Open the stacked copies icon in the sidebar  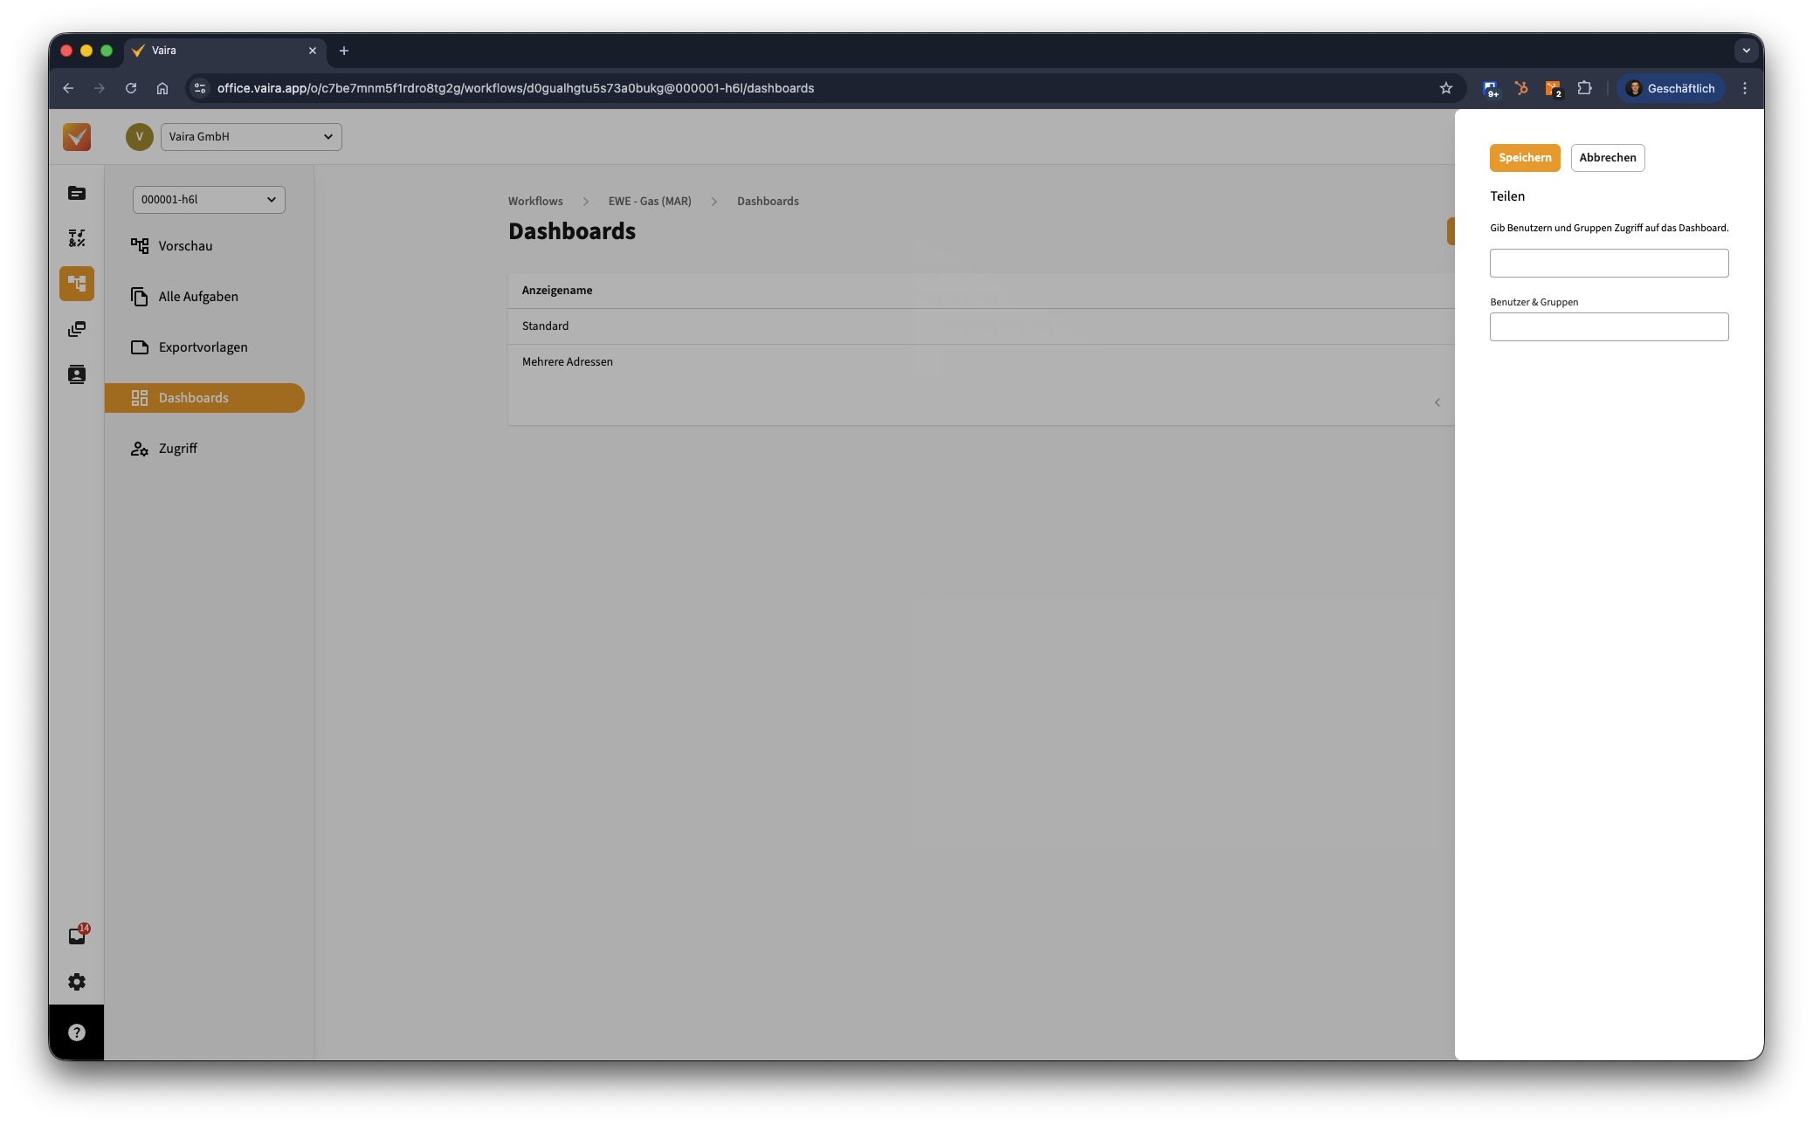(77, 329)
